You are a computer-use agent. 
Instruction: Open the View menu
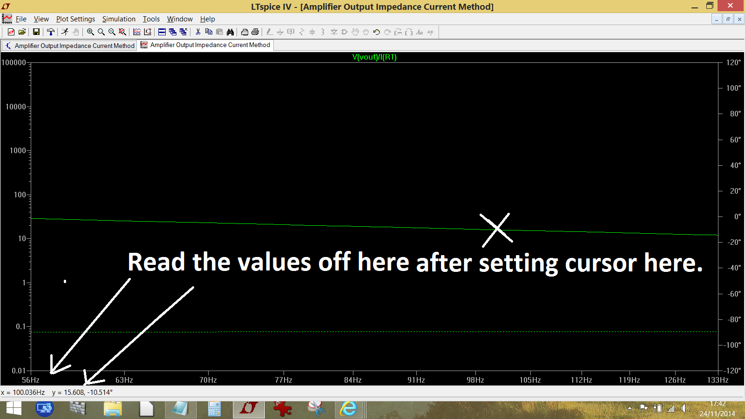click(x=41, y=19)
